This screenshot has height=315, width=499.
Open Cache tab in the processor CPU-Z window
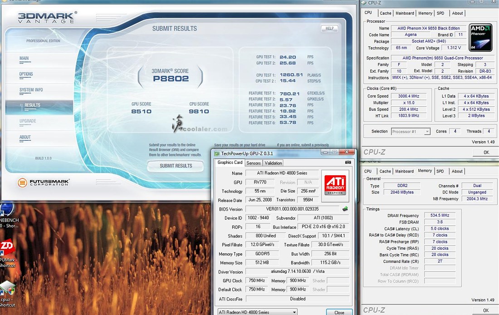click(386, 13)
